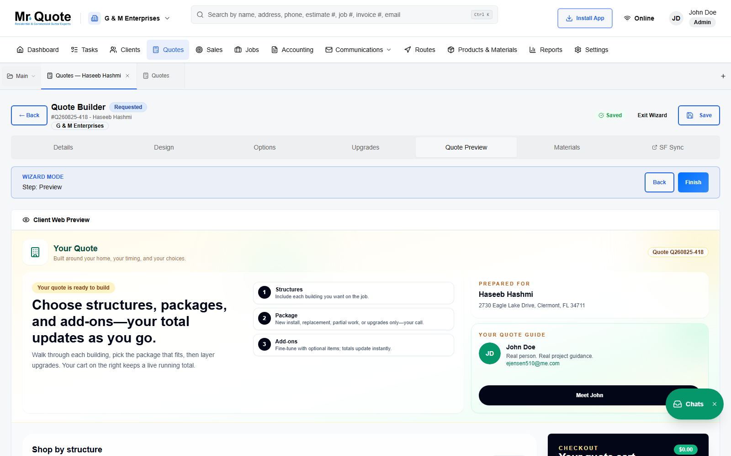Image resolution: width=731 pixels, height=456 pixels.
Task: Click the Meet John button
Action: (x=589, y=395)
